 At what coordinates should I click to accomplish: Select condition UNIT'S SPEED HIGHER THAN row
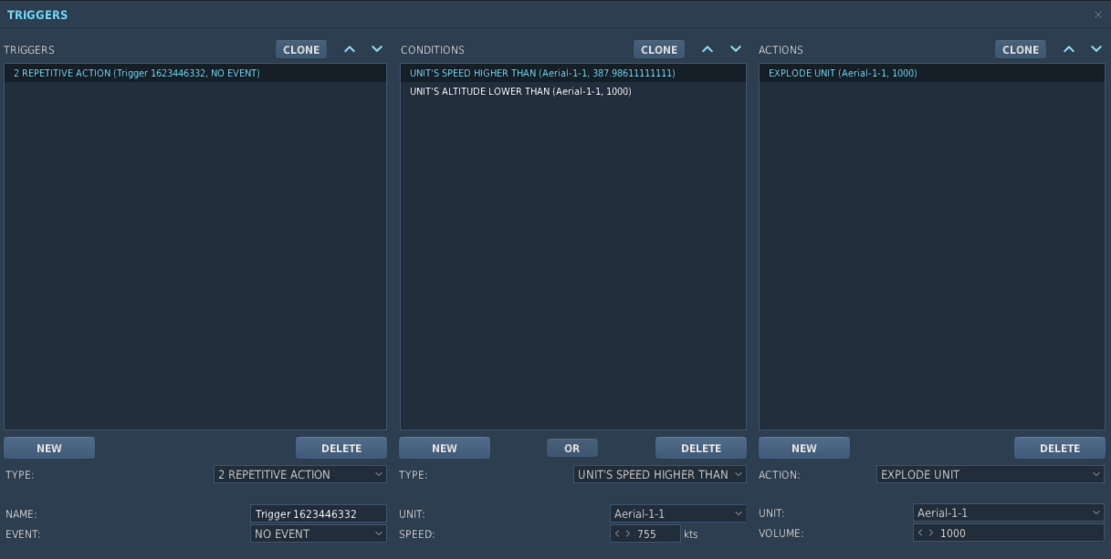click(573, 73)
